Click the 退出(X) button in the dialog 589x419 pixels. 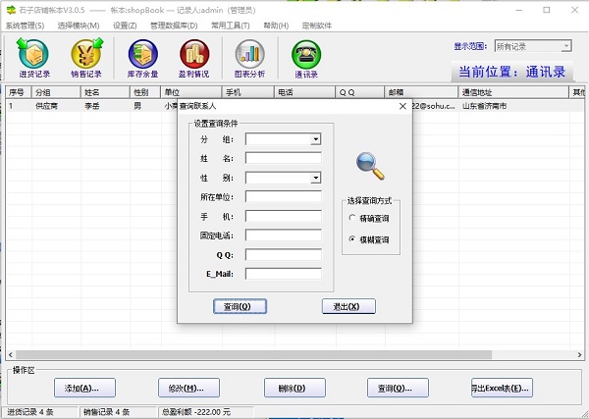348,306
